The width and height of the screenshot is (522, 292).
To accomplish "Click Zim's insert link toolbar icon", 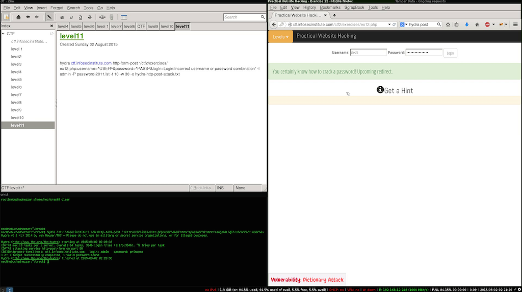I will pyautogui.click(x=102, y=17).
